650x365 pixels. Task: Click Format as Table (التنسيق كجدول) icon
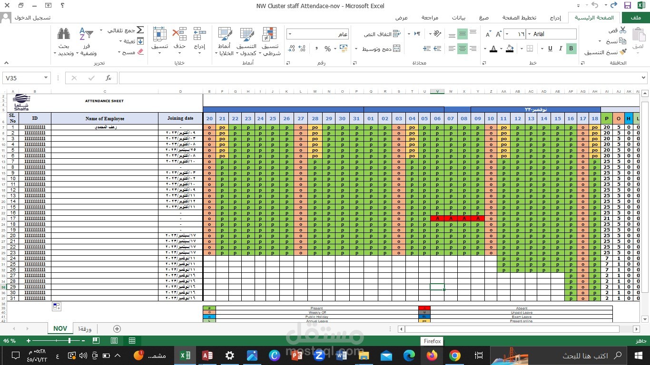click(246, 34)
